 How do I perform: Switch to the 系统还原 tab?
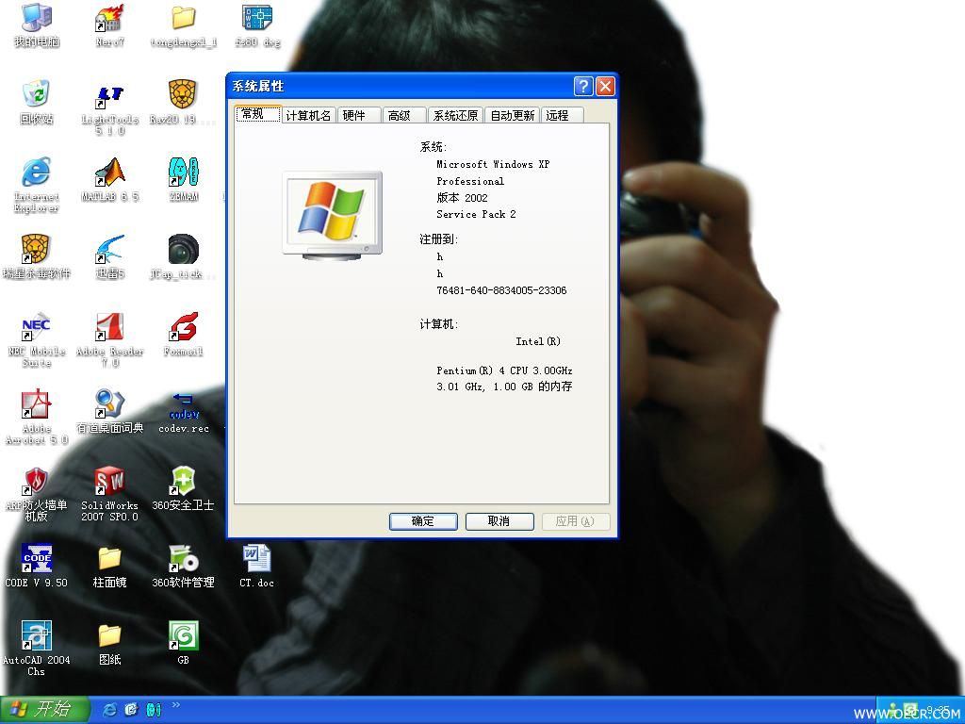[455, 115]
